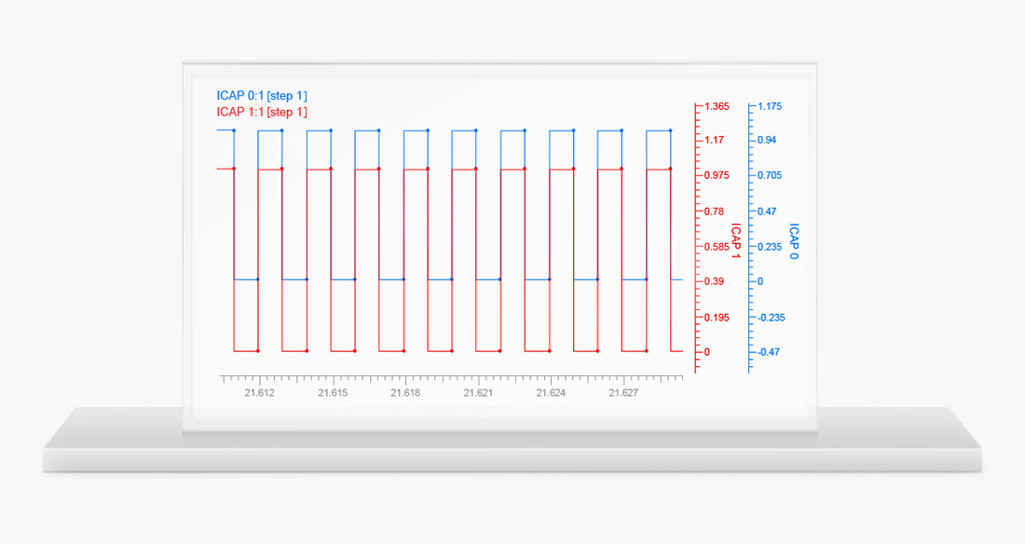The width and height of the screenshot is (1025, 544).
Task: Click the 1.175 value on the blue axis
Action: 770,106
